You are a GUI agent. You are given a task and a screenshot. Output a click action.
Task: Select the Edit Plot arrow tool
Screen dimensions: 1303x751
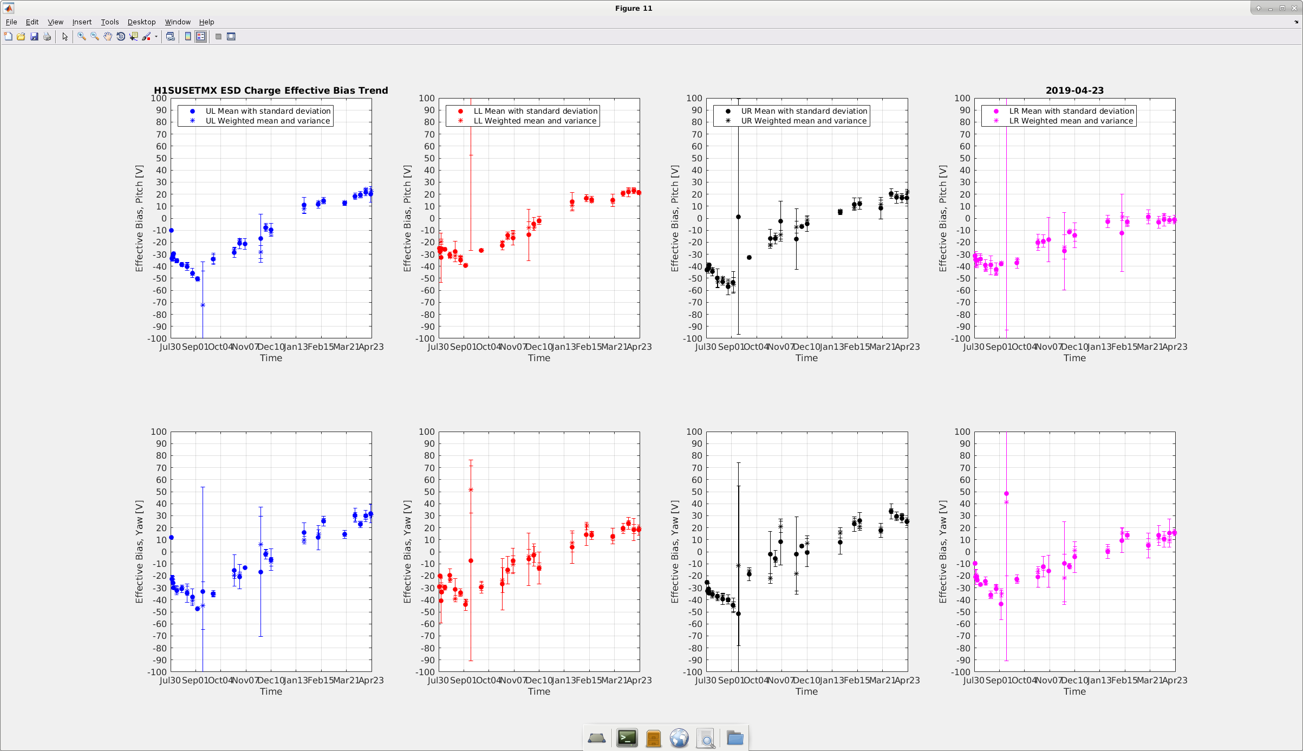coord(65,37)
